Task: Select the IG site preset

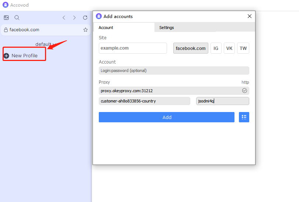Action: pos(216,48)
